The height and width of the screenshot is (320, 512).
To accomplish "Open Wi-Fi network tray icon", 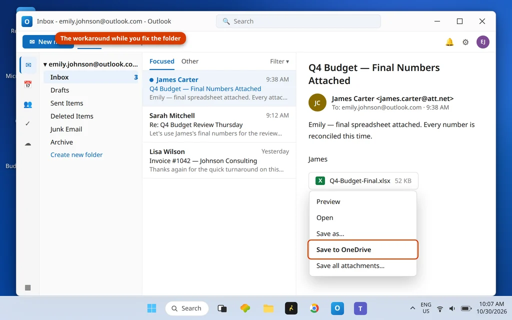I will (440, 308).
